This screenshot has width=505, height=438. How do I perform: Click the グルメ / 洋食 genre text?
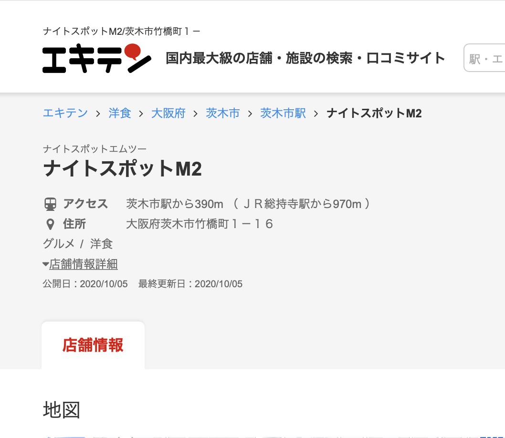78,244
